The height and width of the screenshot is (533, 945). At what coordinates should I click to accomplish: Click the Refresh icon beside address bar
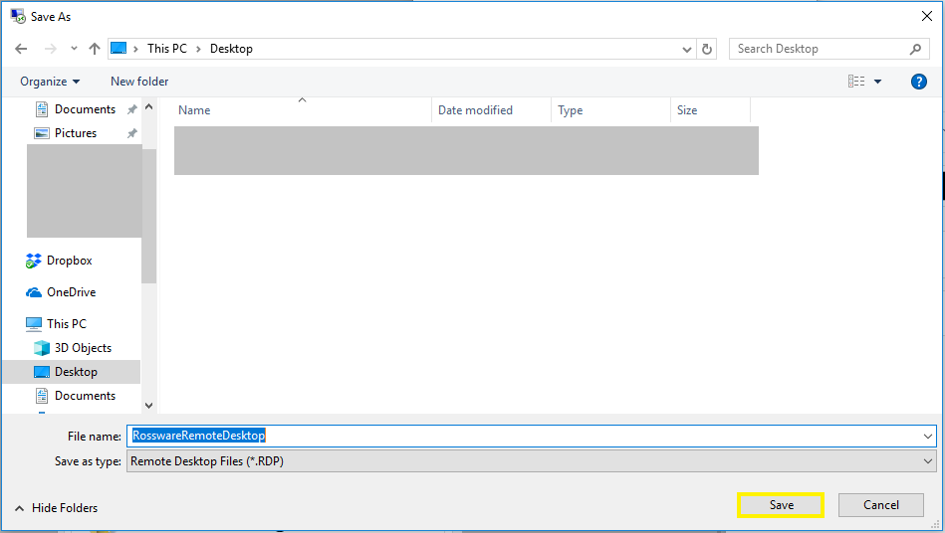coord(707,49)
